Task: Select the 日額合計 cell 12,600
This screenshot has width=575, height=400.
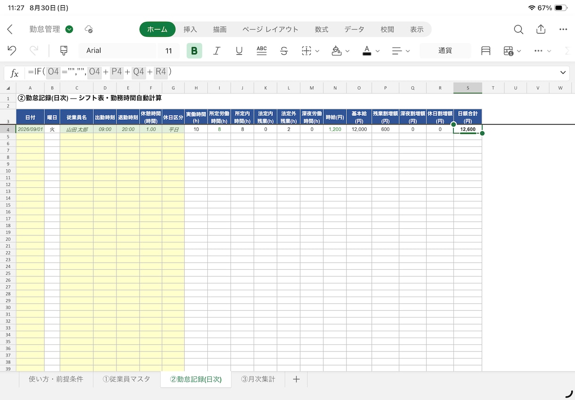Action: (x=468, y=129)
